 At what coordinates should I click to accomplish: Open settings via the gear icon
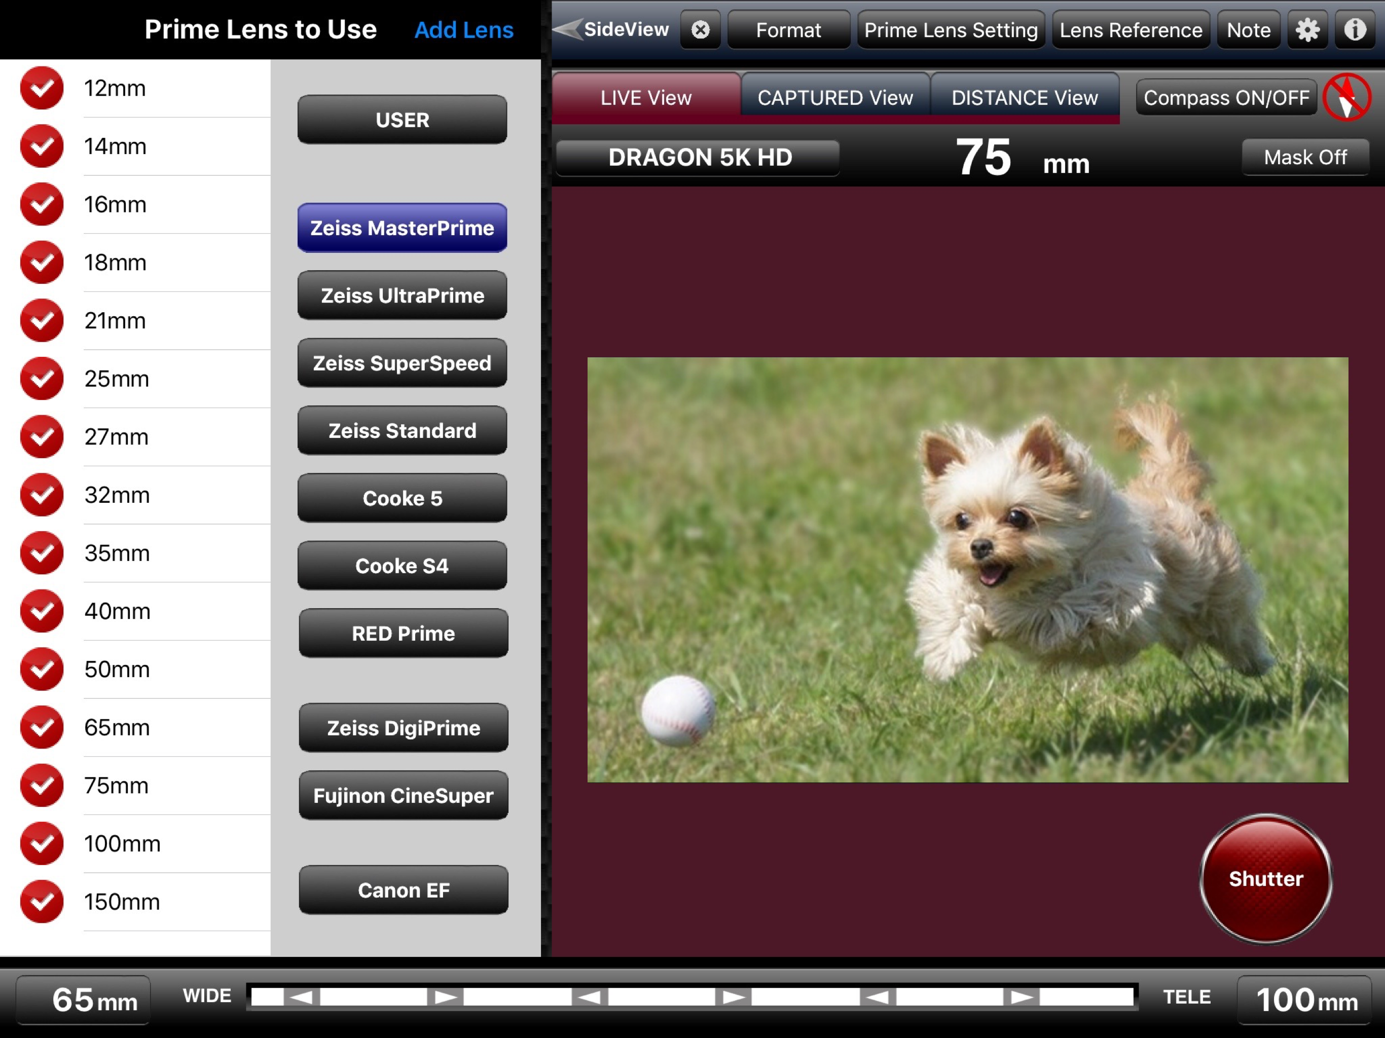click(x=1307, y=29)
